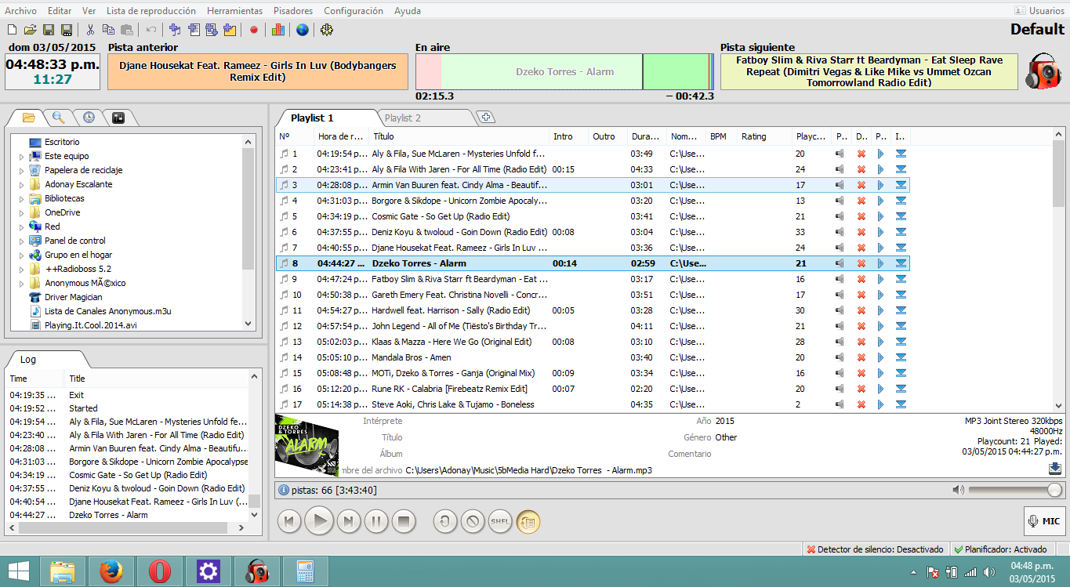Screen dimensions: 1070x587
Task: Adjust the volume slider handle
Action: (1054, 490)
